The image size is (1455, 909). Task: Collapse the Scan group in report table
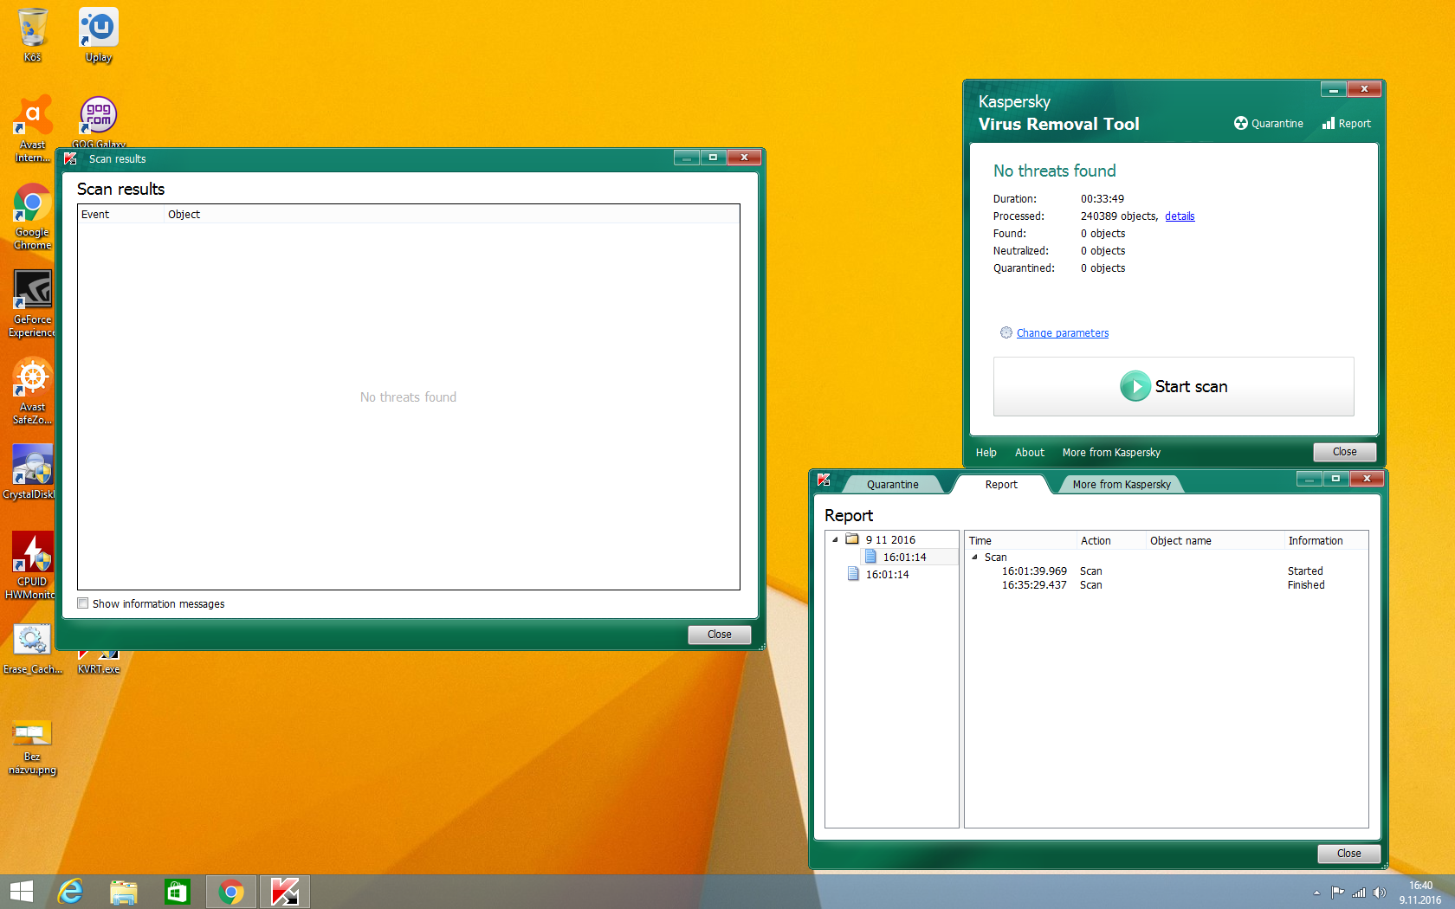point(974,557)
